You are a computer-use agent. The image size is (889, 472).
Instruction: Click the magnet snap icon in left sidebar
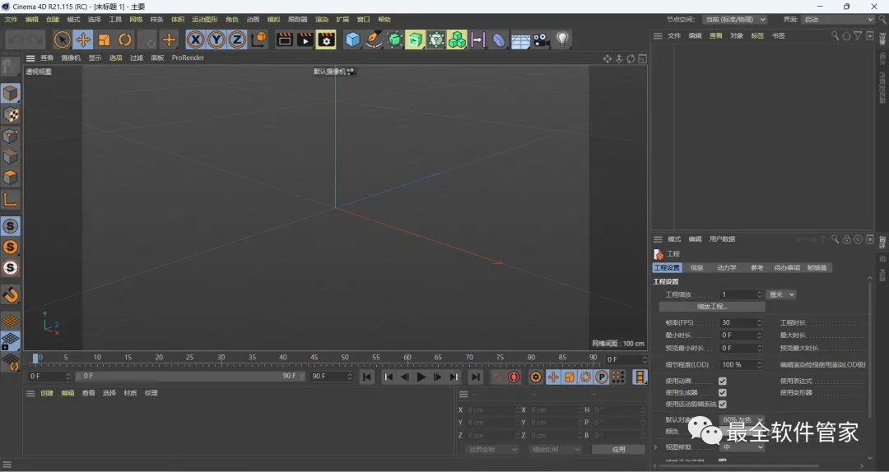point(11,294)
